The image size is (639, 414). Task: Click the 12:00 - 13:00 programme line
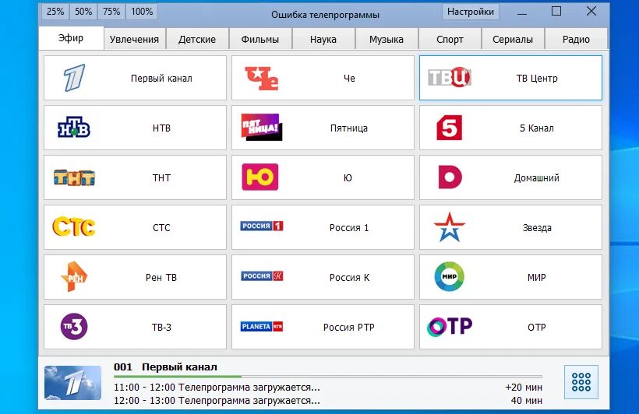pyautogui.click(x=217, y=401)
